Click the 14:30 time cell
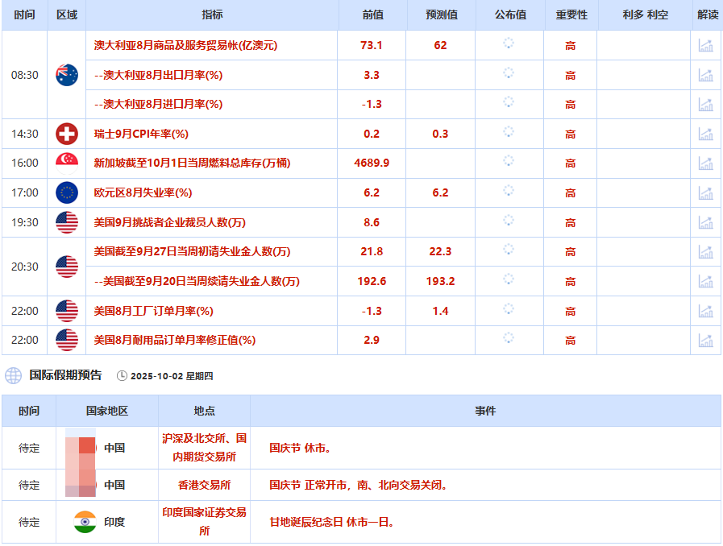 pos(25,134)
